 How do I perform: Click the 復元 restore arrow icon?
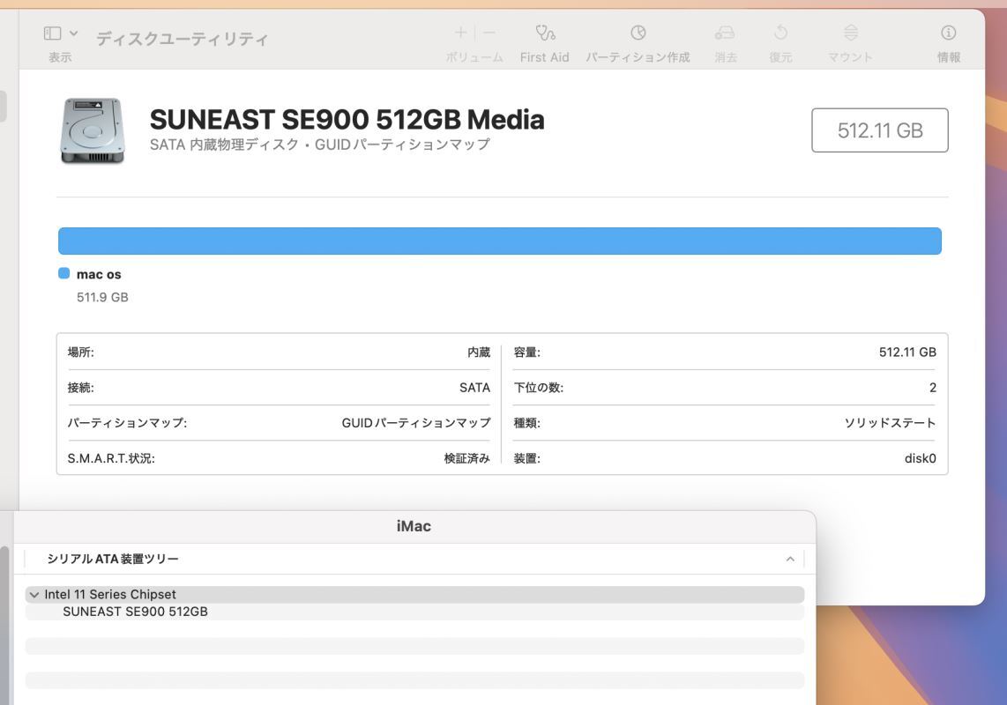[x=780, y=33]
